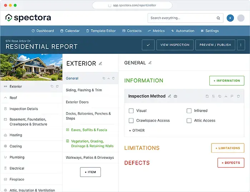Delete the Inspection Method comment
Screen dimensions: 250x192
[x=238, y=96]
